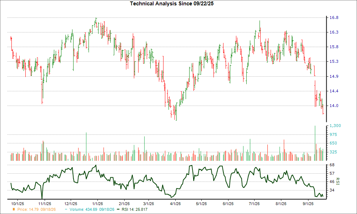Click the RSI axis value 46

pyautogui.click(x=332, y=182)
